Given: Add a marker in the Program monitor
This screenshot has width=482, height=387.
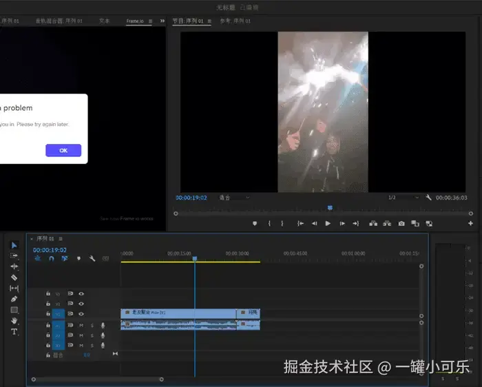Looking at the screenshot, I should 255,223.
